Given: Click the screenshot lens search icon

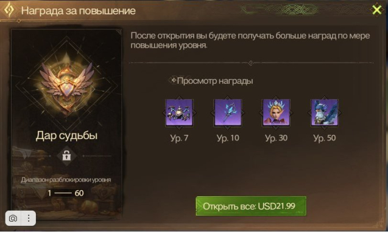Looking at the screenshot, I should coord(13,218).
